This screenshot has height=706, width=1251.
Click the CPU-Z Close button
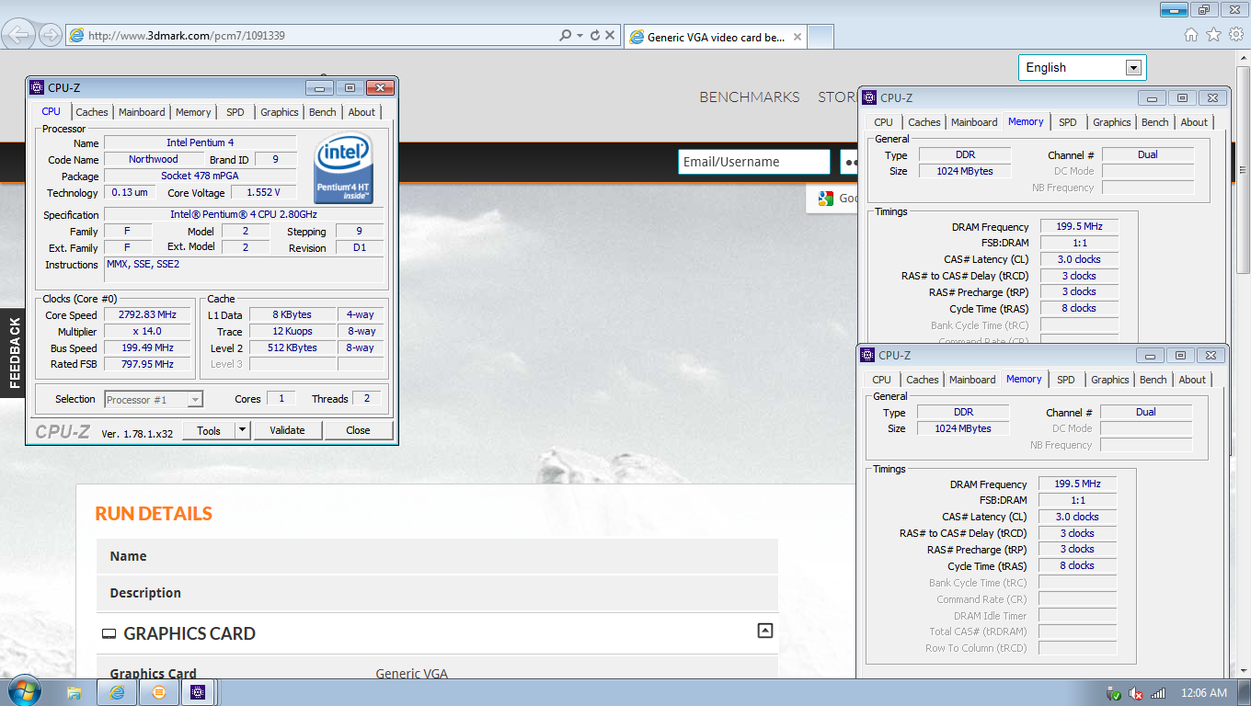coord(359,430)
